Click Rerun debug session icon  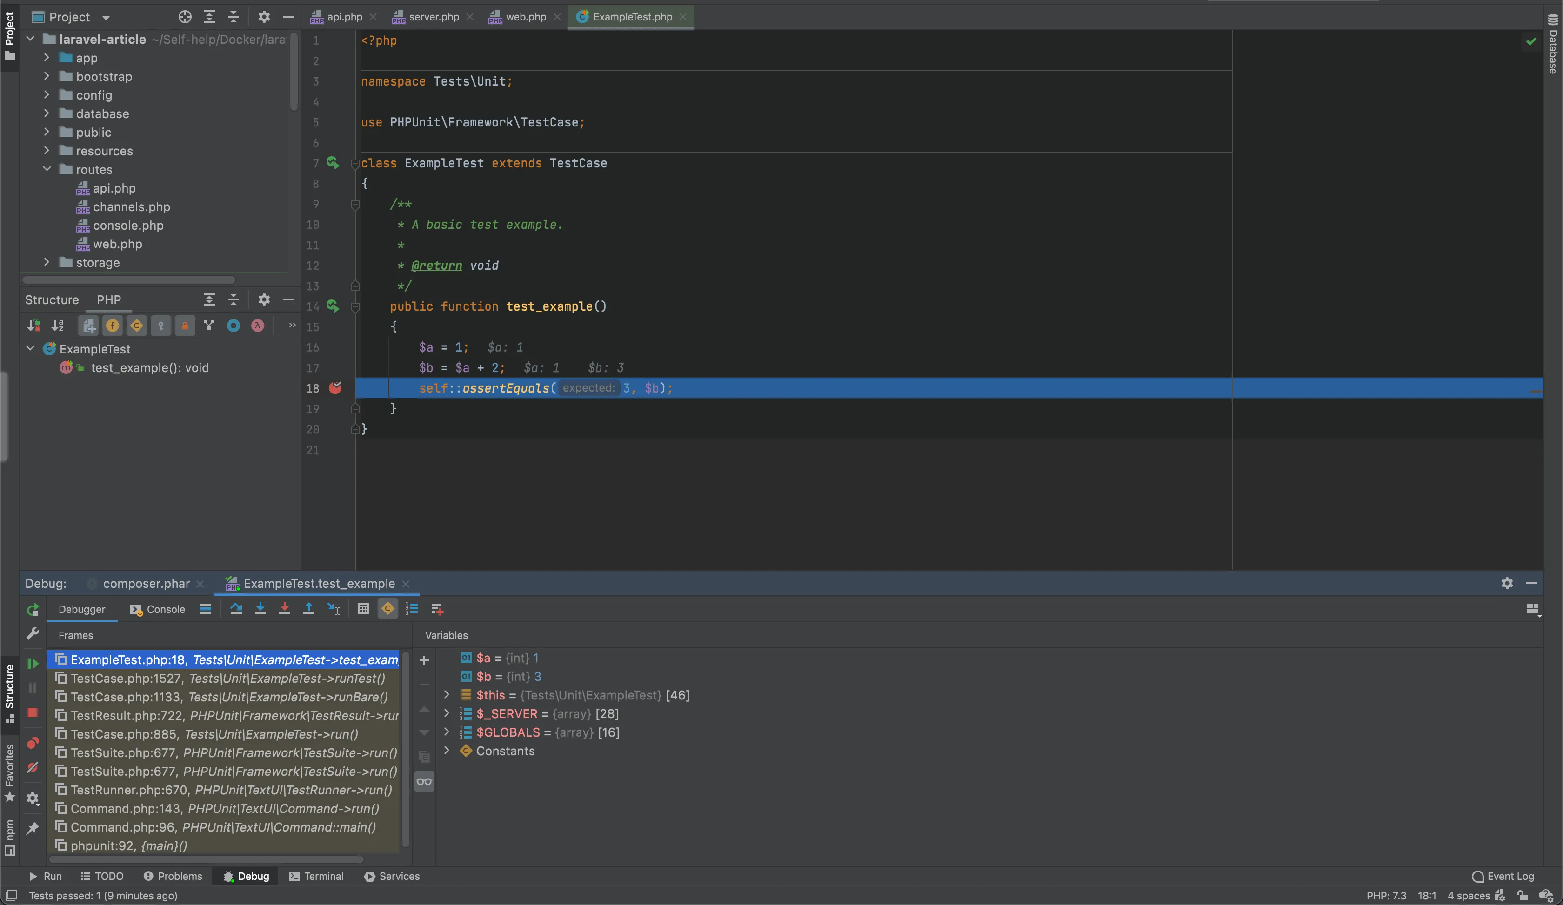(33, 610)
